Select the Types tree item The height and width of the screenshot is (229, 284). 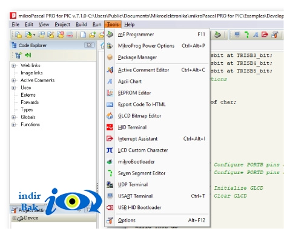coord(27,110)
